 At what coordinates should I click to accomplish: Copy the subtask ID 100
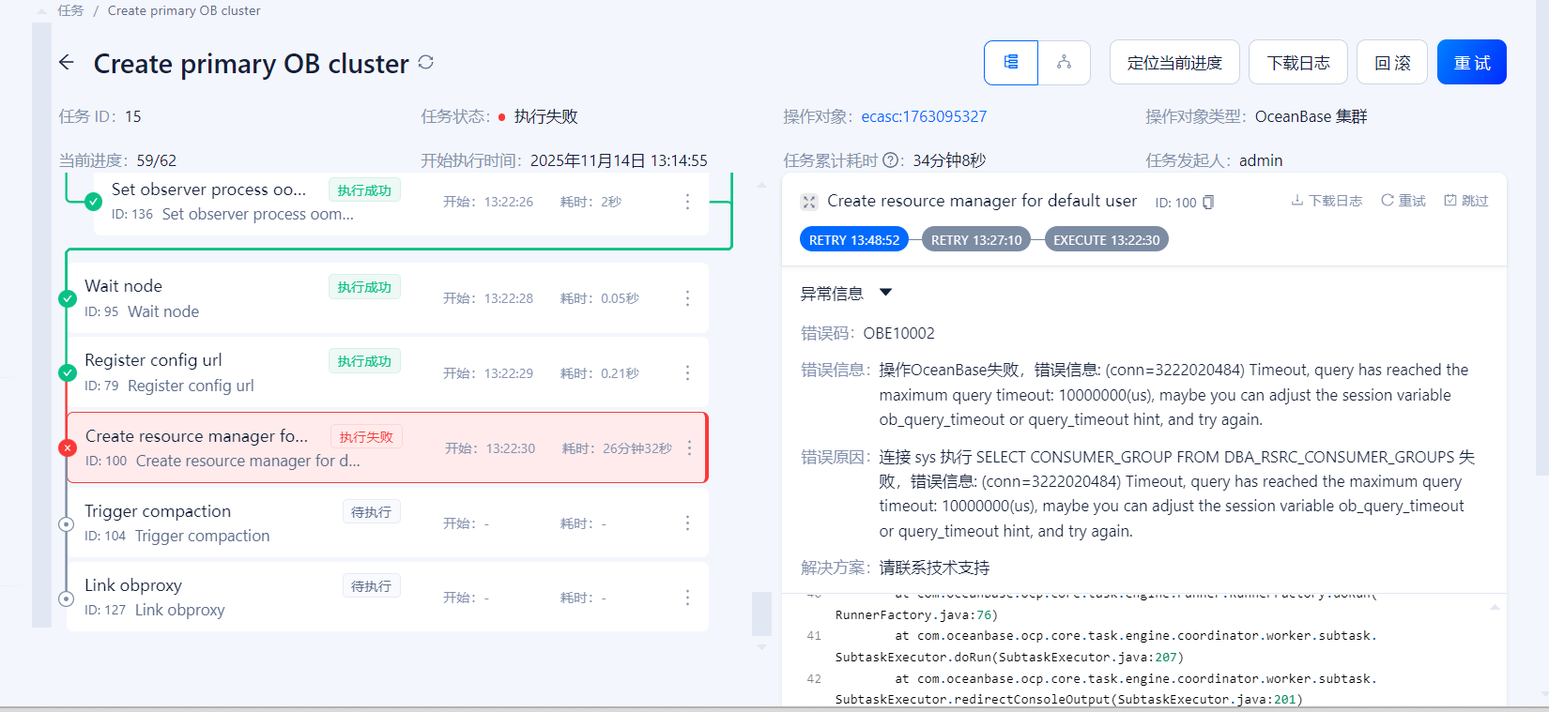tap(1209, 202)
